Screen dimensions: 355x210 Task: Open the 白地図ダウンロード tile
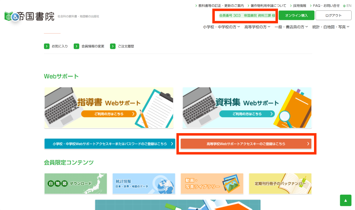pyautogui.click(x=75, y=184)
